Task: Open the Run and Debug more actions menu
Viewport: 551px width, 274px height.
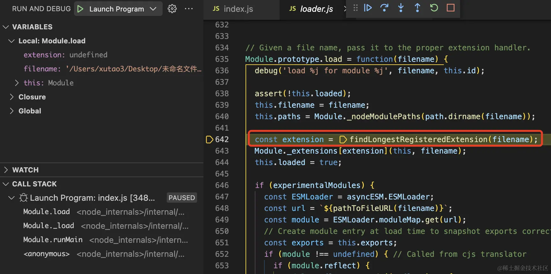Action: coord(189,9)
